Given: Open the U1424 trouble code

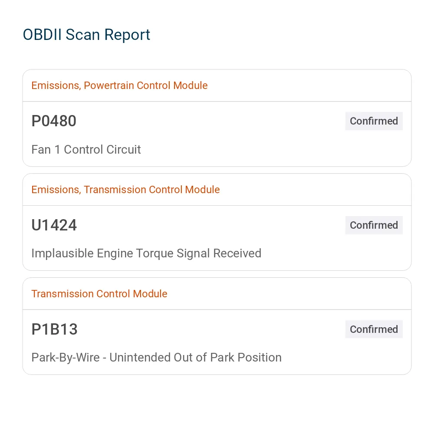Looking at the screenshot, I should pos(54,225).
